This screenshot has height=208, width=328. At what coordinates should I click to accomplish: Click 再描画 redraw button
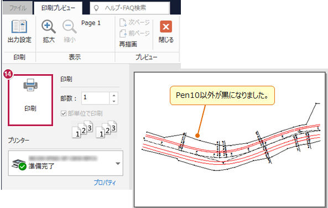(128, 44)
